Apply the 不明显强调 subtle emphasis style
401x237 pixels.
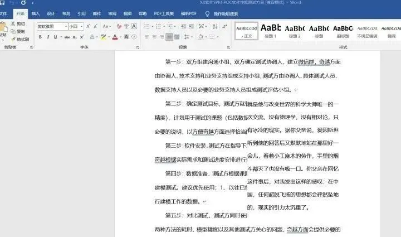(x=367, y=31)
